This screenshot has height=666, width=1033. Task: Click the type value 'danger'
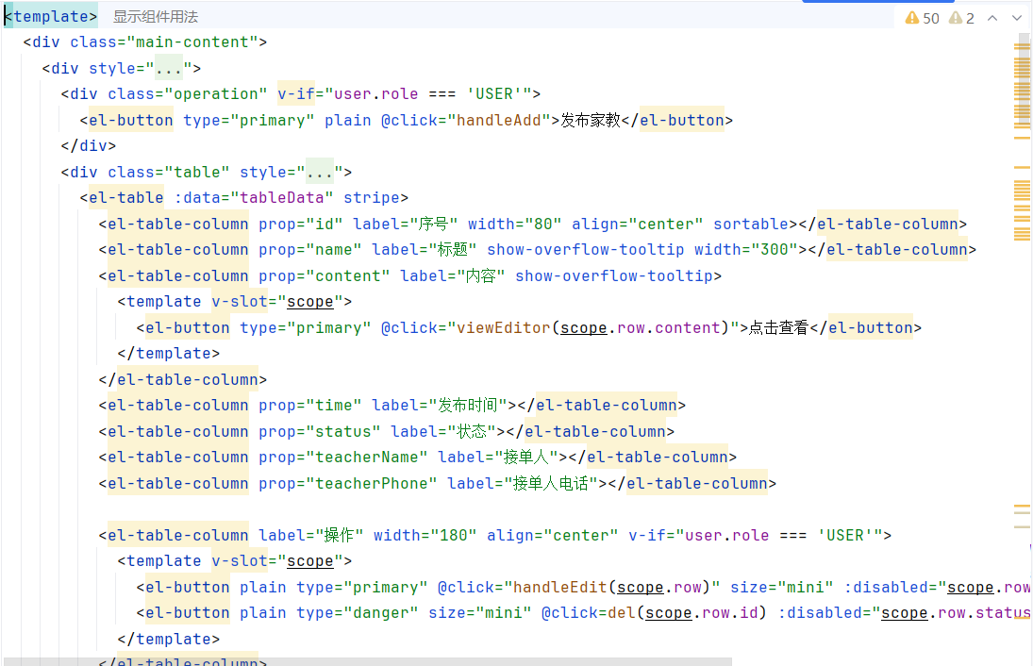pyautogui.click(x=381, y=612)
